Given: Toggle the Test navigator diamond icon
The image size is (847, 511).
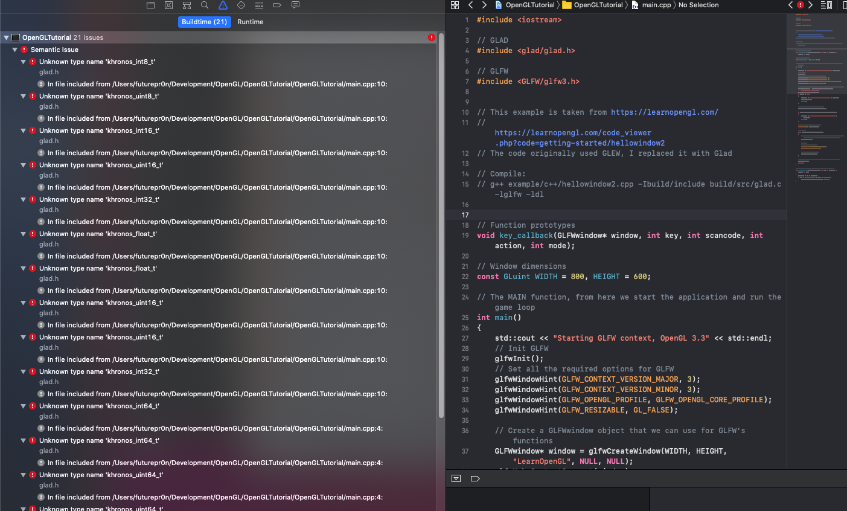Looking at the screenshot, I should [241, 5].
